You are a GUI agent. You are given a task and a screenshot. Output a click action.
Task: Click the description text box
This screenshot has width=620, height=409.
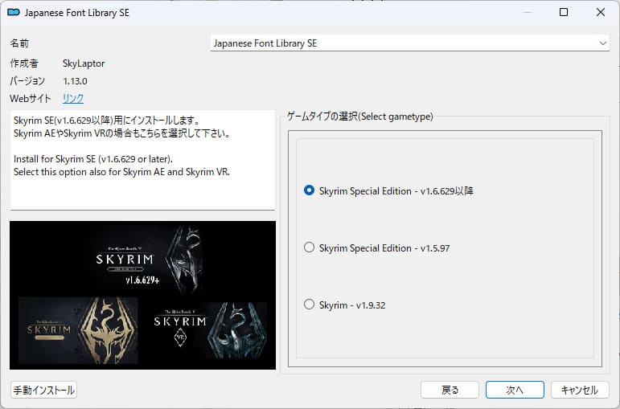click(143, 160)
